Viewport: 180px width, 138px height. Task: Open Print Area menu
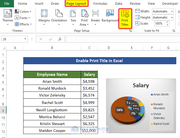pos(84,18)
